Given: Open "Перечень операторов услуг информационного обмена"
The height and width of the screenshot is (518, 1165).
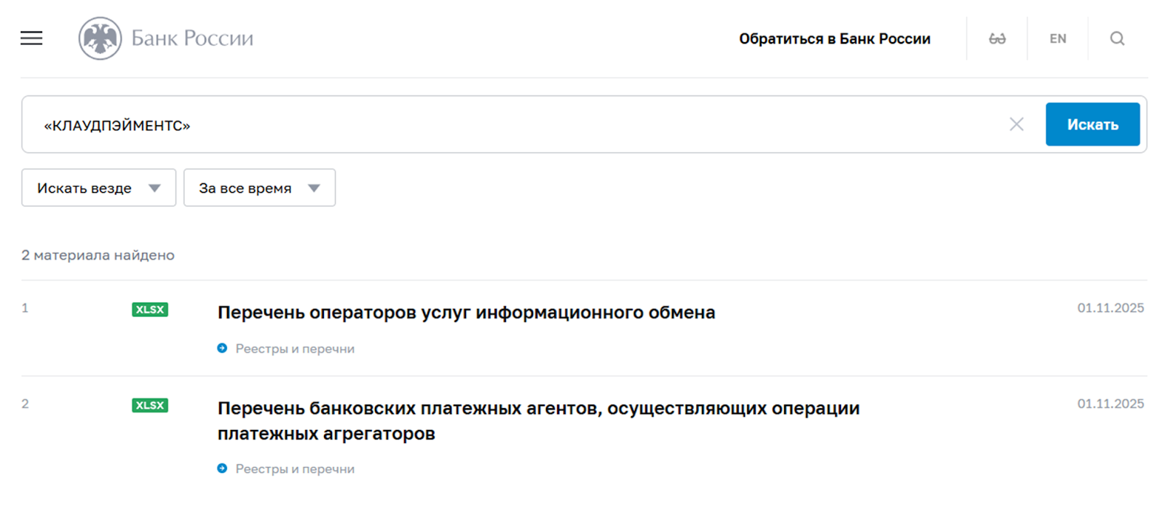Looking at the screenshot, I should [x=466, y=313].
